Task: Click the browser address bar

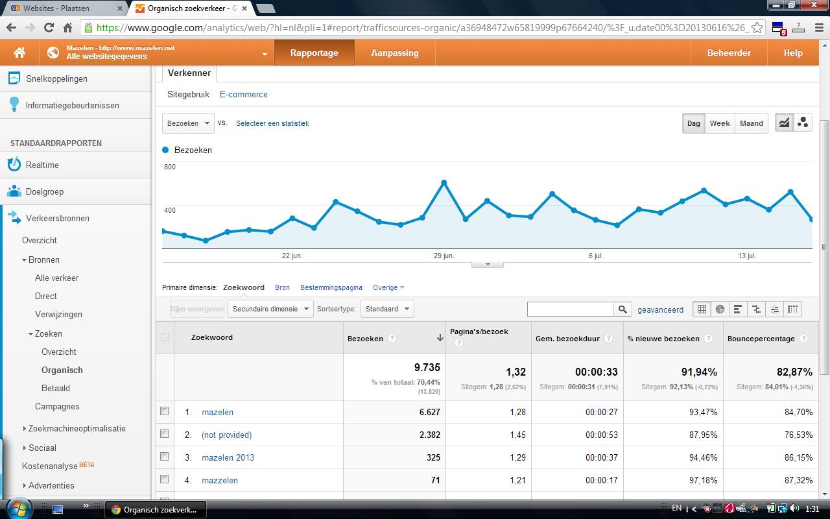Action: point(421,28)
